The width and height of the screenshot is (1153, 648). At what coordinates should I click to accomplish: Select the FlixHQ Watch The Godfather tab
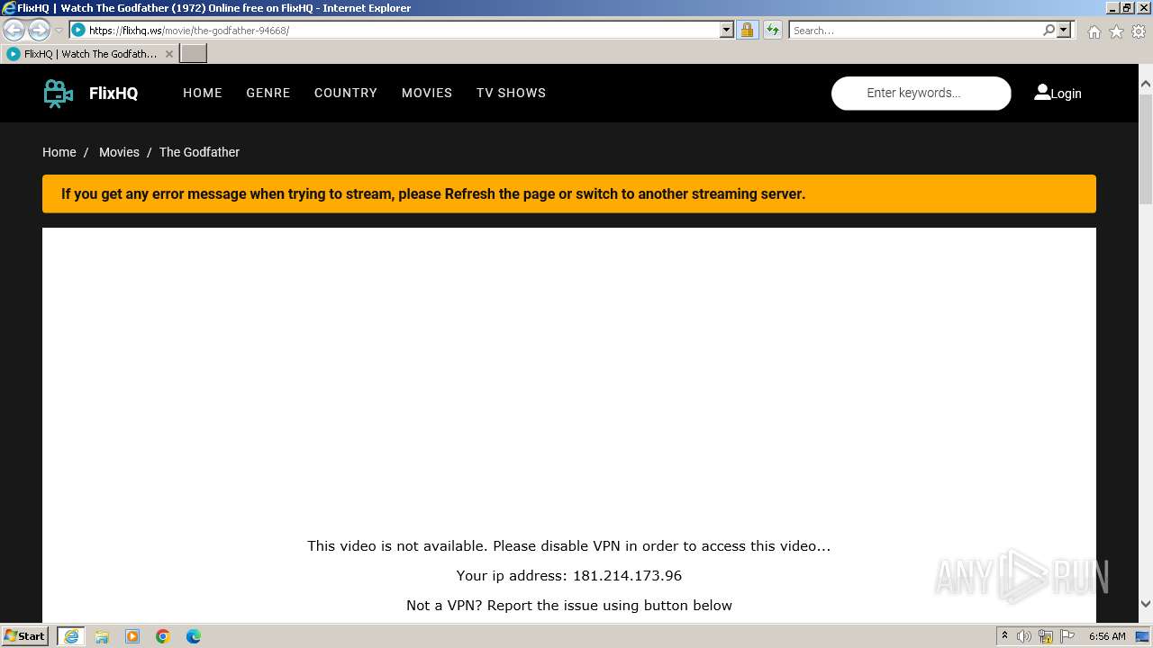[x=90, y=54]
